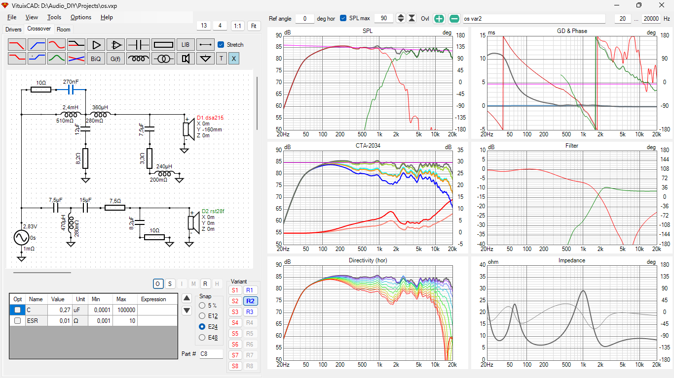The image size is (674, 378).
Task: Click the hourglass icon next to SPL max
Action: point(412,19)
